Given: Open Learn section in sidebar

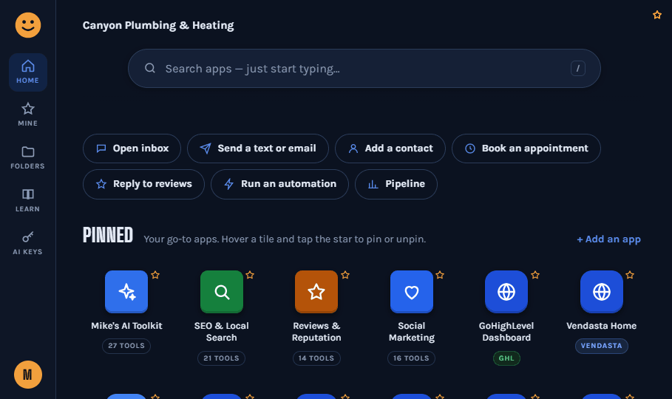Looking at the screenshot, I should pyautogui.click(x=28, y=200).
